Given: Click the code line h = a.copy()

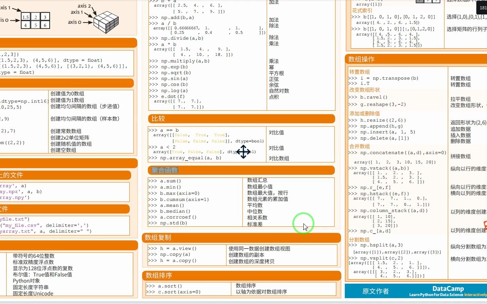Looking at the screenshot, I should (172, 261).
